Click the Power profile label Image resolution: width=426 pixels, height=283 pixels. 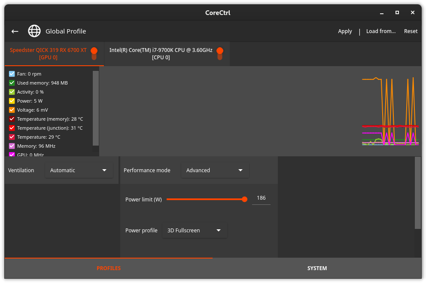coord(141,230)
